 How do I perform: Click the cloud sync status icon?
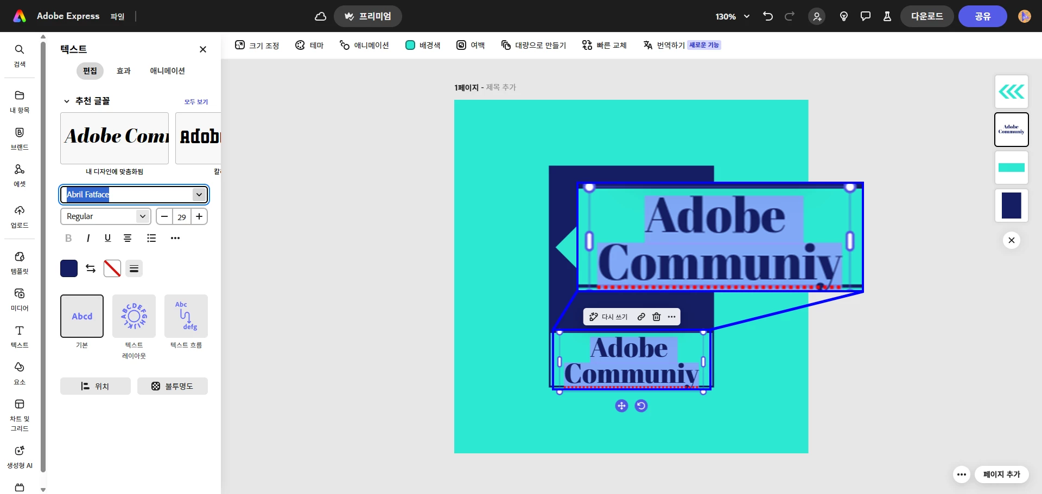point(321,16)
